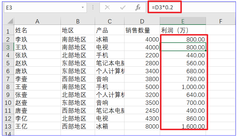The width and height of the screenshot is (239, 137).
Task: Select the cell with name 张壹
Action: (x=37, y=95)
